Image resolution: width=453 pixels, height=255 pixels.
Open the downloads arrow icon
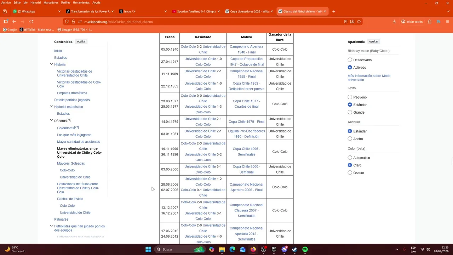click(394, 22)
